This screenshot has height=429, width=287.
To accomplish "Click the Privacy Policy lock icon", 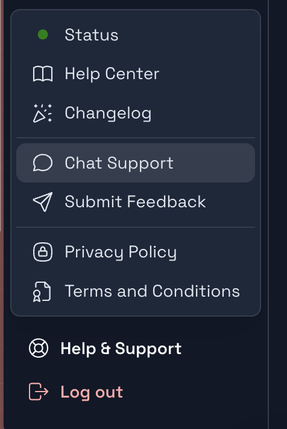I will click(x=43, y=252).
